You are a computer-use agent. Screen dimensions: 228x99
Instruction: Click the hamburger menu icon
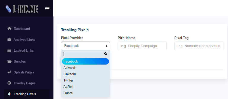pos(47,9)
